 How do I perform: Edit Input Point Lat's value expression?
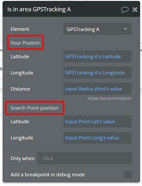point(97,121)
